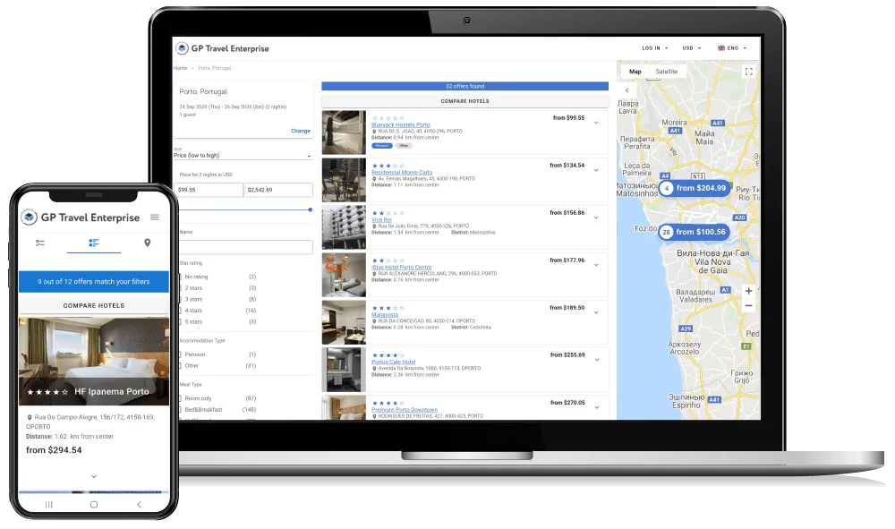
Task: Tick the Other accommodation checkbox
Action: pyautogui.click(x=179, y=366)
